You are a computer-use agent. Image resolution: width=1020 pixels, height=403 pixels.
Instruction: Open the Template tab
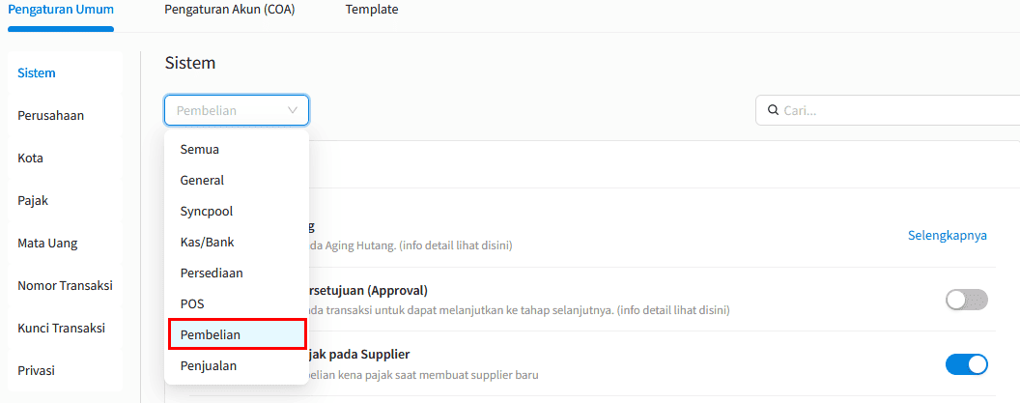click(372, 10)
